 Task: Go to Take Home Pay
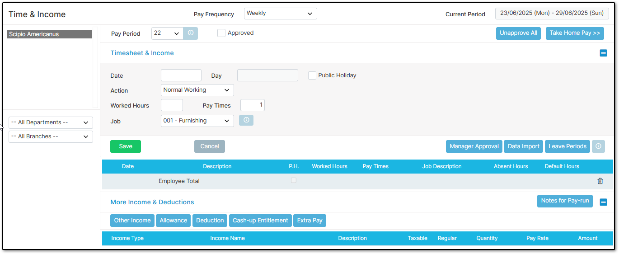coord(575,33)
